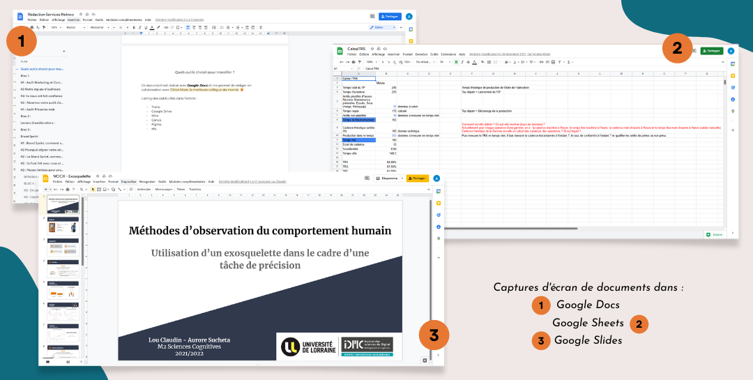Viewport: 753px width, 380px height.
Task: Select center align in Docs toolbar
Action: (x=194, y=27)
